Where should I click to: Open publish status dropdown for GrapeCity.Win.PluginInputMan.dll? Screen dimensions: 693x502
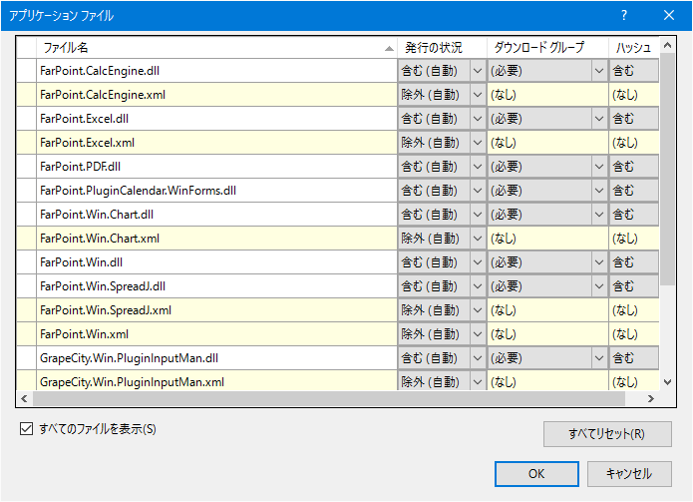pos(478,358)
